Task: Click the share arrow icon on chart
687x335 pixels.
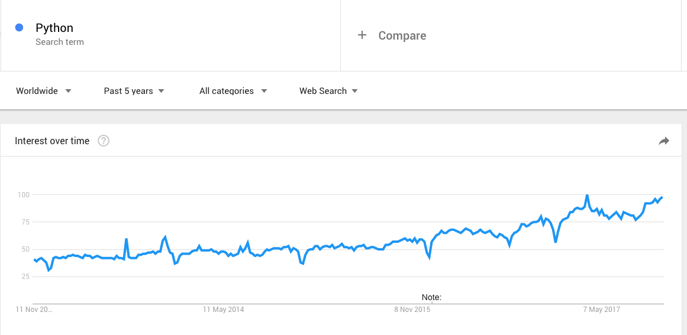Action: click(x=664, y=141)
